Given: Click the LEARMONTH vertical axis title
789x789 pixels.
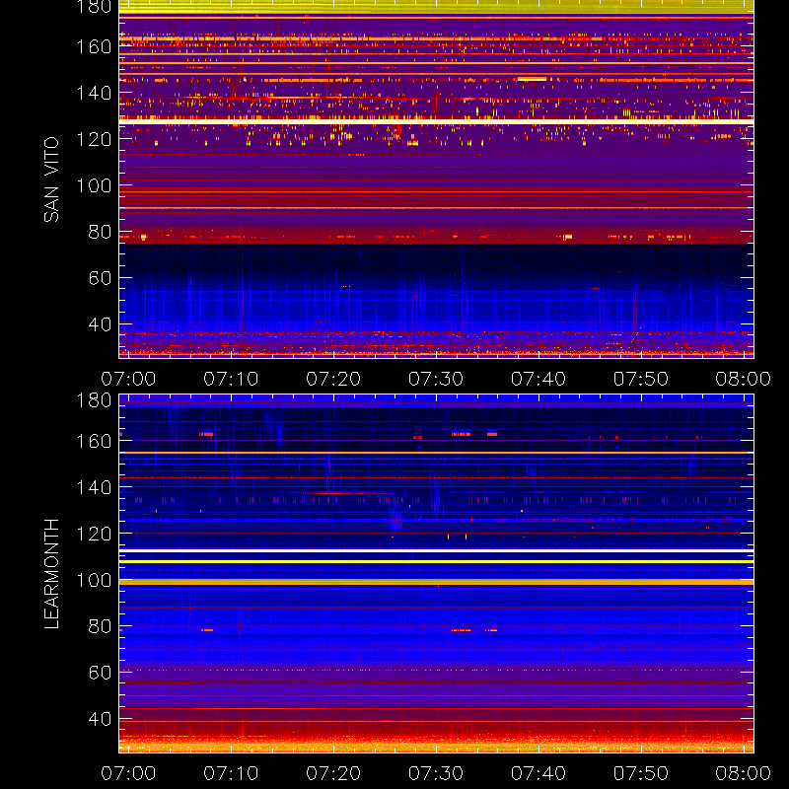Looking at the screenshot, I should (51, 574).
